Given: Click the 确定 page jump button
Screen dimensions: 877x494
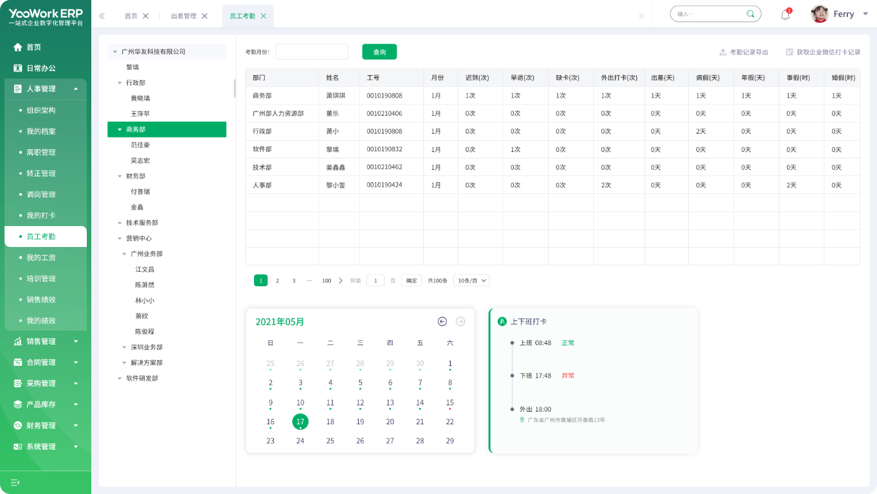Looking at the screenshot, I should pos(411,281).
